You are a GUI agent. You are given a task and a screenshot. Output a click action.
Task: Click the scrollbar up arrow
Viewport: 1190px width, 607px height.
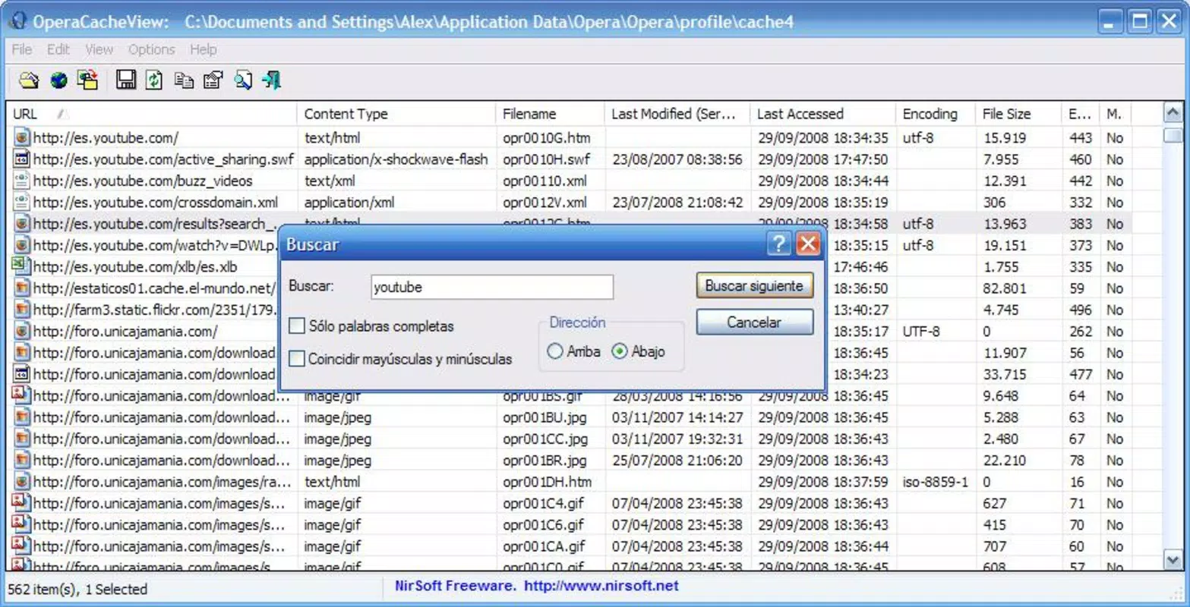(x=1173, y=113)
